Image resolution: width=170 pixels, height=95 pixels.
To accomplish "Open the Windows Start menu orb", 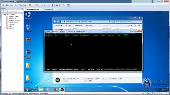I will pyautogui.click(x=27, y=90).
